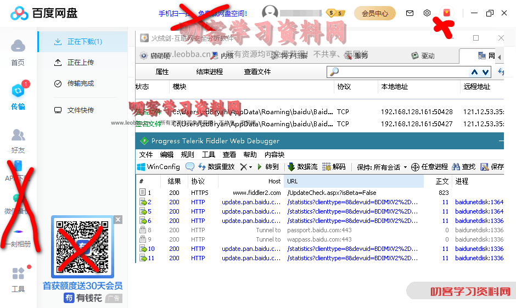Screen dimensions: 516x308
Task: Select connection row with port 50427
Action: coord(319,124)
